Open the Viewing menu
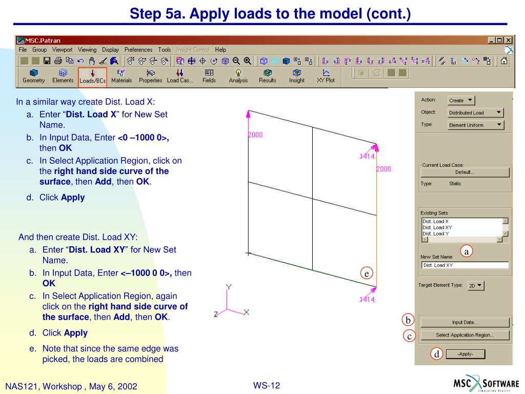The width and height of the screenshot is (525, 394). pyautogui.click(x=87, y=50)
